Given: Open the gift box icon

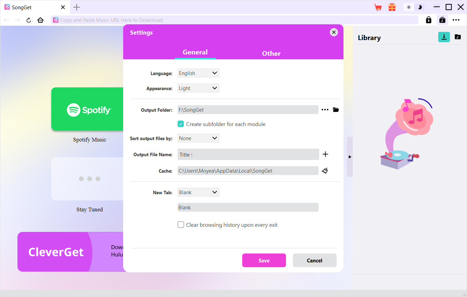Looking at the screenshot, I should 392,7.
